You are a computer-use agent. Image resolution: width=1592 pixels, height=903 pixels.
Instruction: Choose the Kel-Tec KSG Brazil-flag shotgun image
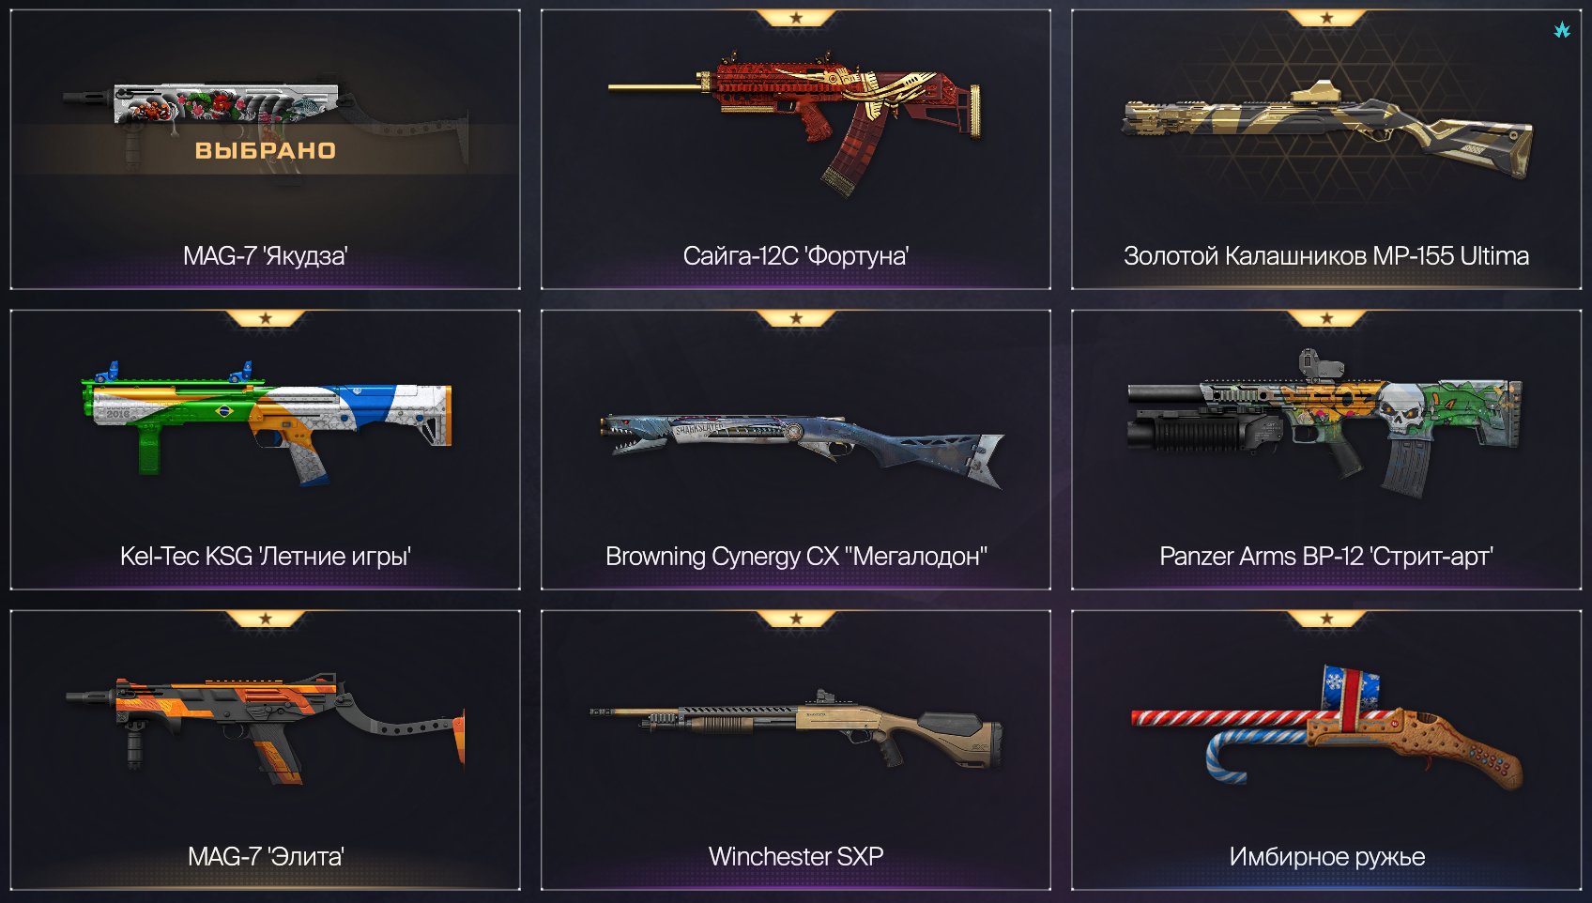266,421
